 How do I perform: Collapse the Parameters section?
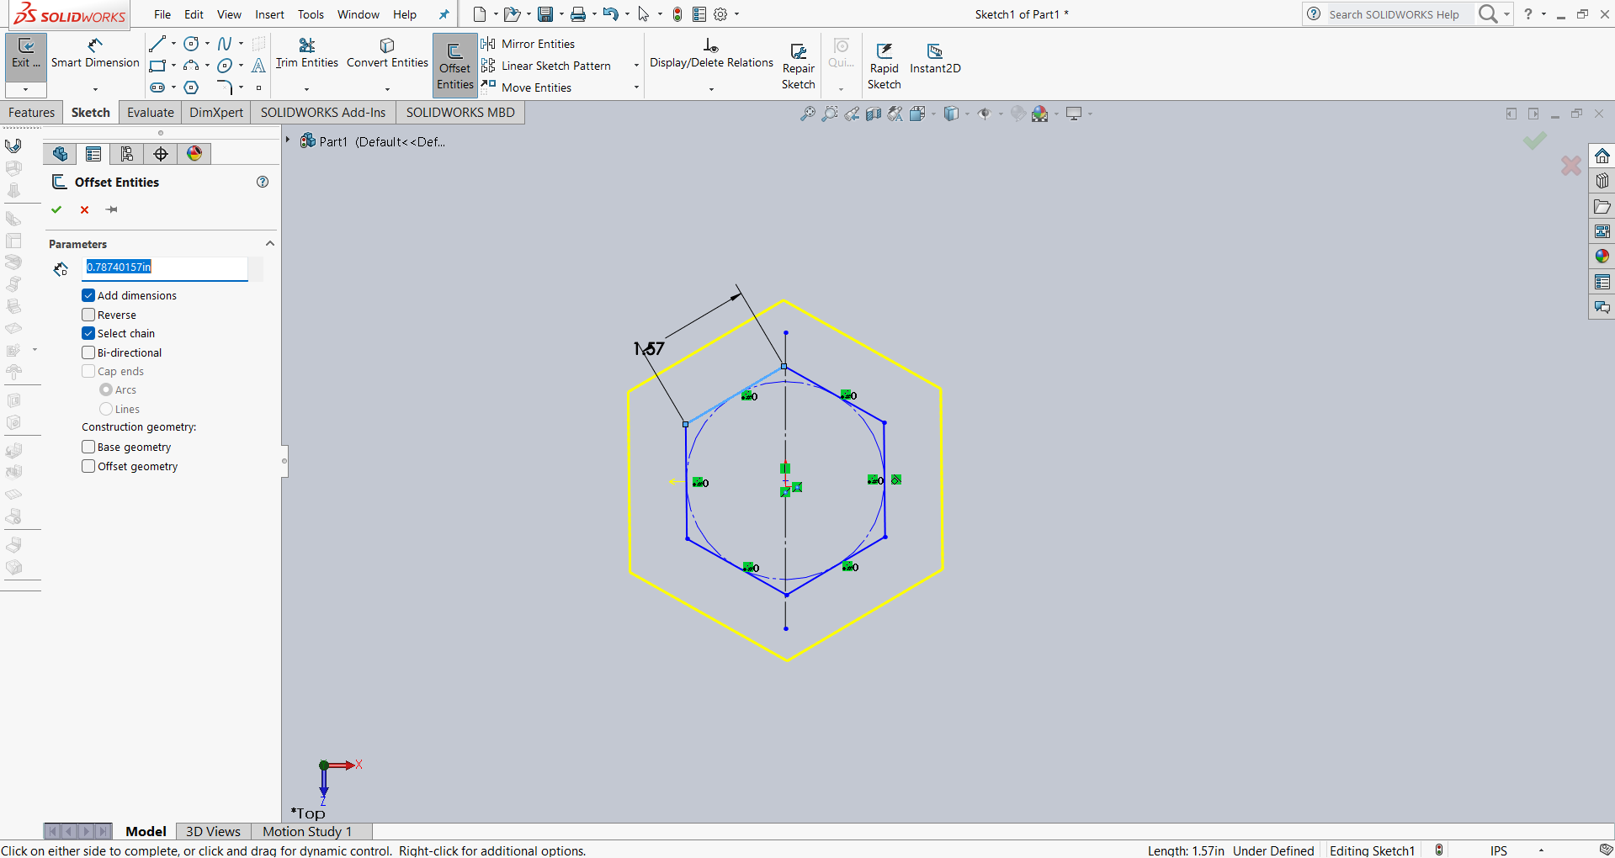pyautogui.click(x=270, y=243)
